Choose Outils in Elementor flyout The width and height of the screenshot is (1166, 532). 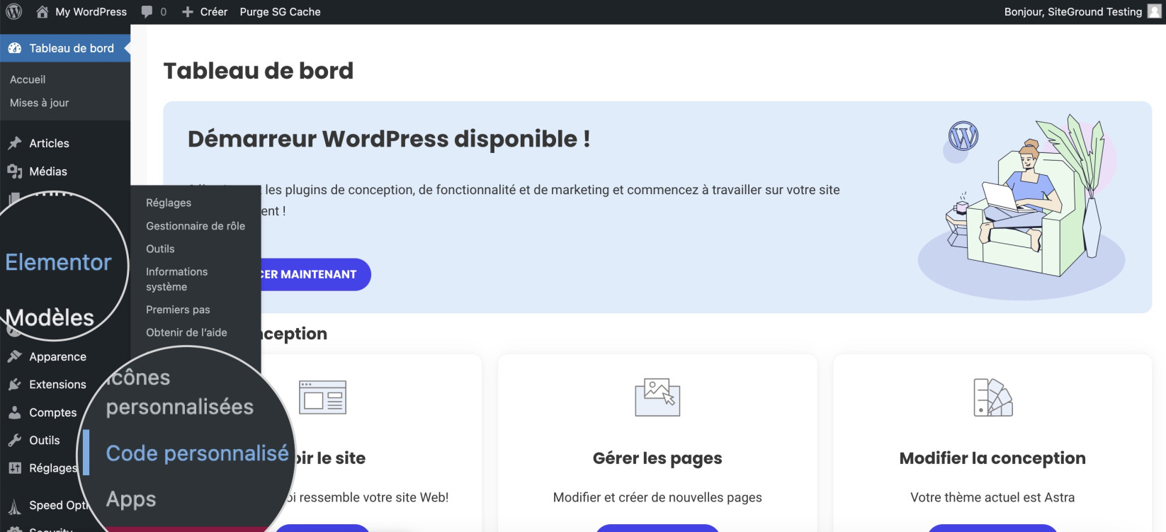[x=160, y=249]
